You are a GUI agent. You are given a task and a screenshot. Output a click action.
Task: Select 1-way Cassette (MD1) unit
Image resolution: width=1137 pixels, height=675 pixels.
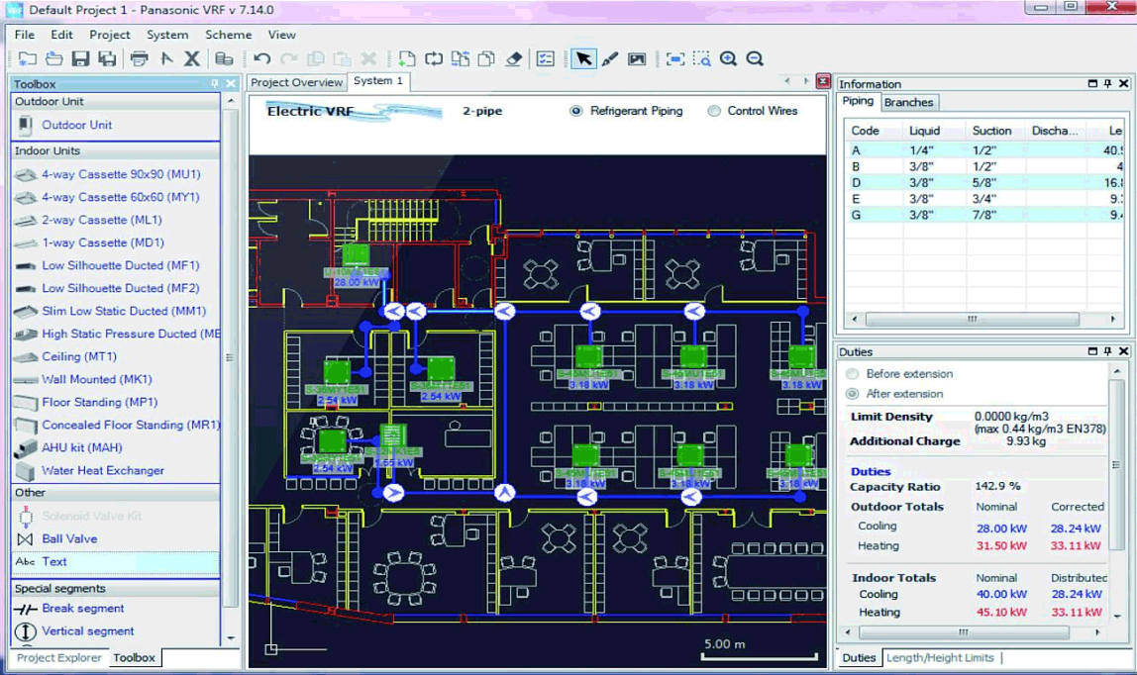[x=102, y=242]
